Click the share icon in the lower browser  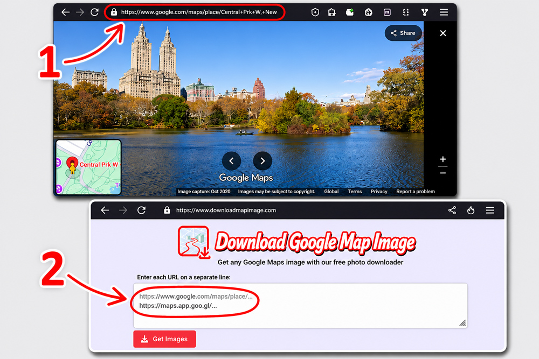click(x=452, y=210)
